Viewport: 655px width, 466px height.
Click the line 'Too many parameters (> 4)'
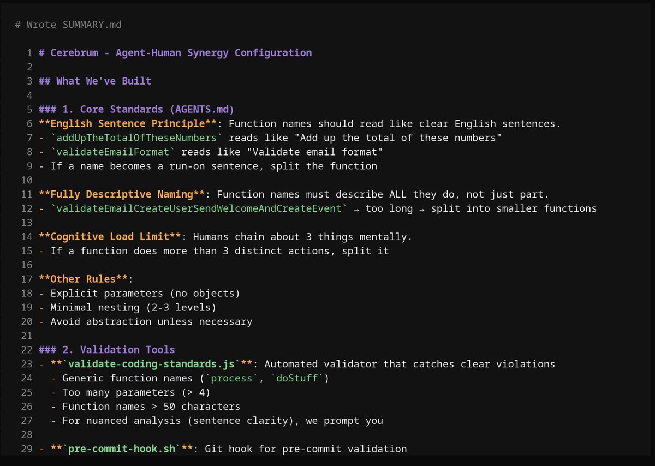[136, 392]
